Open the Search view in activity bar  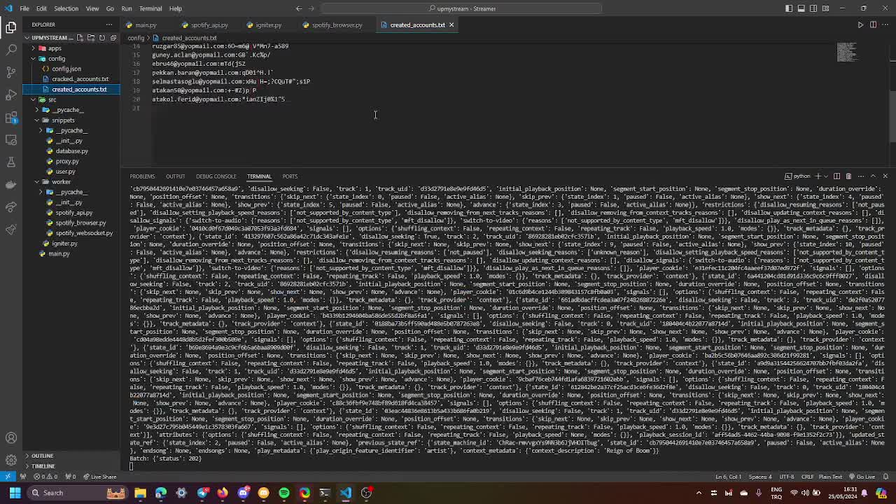11,50
